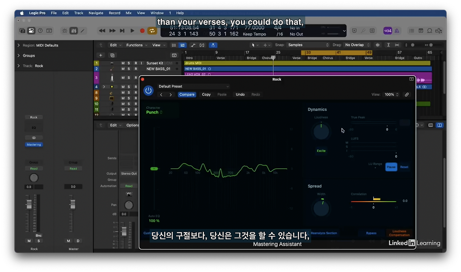Click the Waveform Zoom button

tap(378, 45)
